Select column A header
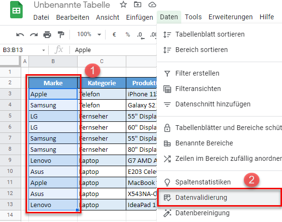The height and width of the screenshot is (222, 282). click(x=25, y=62)
